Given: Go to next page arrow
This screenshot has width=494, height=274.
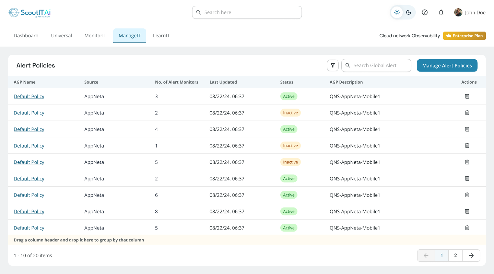Looking at the screenshot, I should [x=471, y=256].
